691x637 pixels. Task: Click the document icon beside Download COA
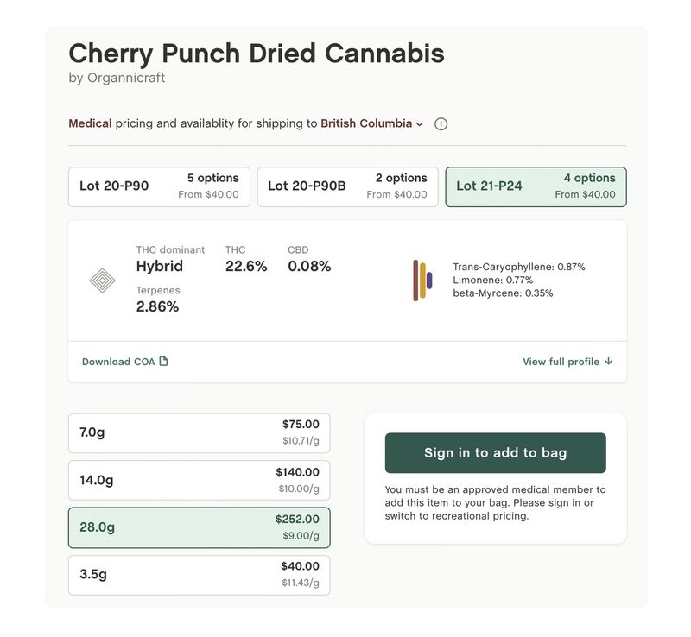[x=163, y=362]
